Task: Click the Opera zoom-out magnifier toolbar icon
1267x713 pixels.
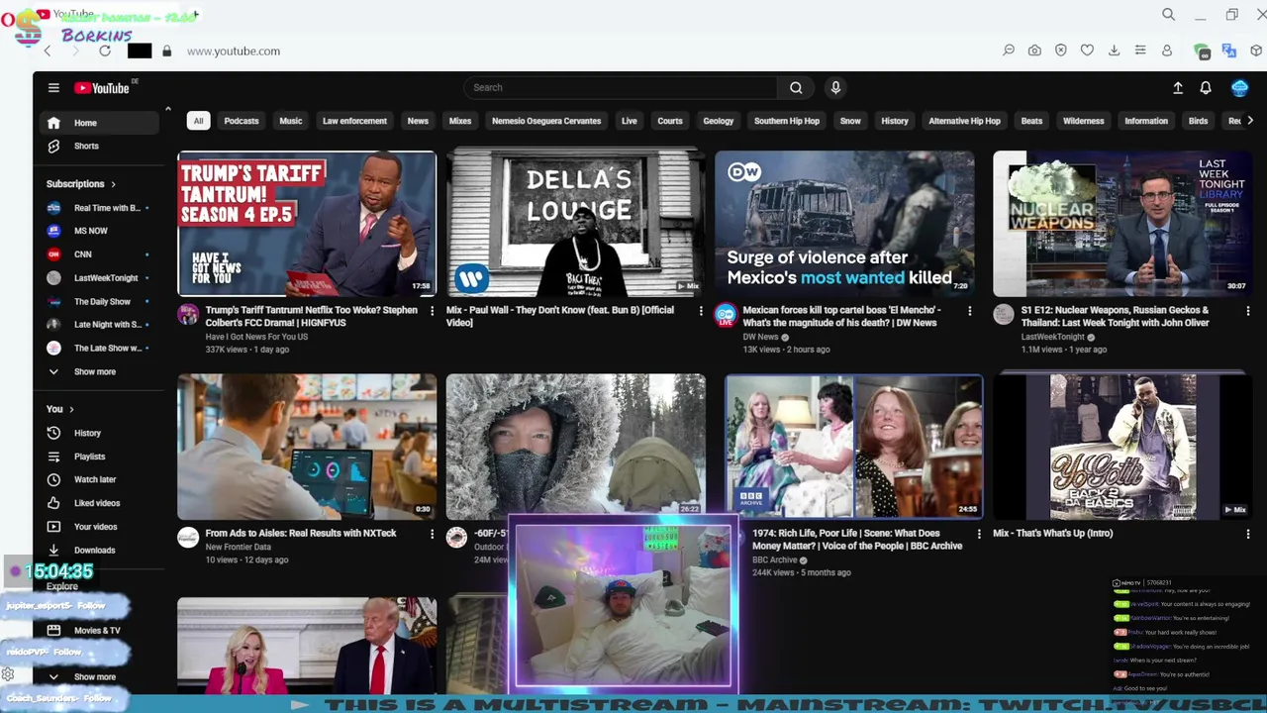Action: 1009,51
